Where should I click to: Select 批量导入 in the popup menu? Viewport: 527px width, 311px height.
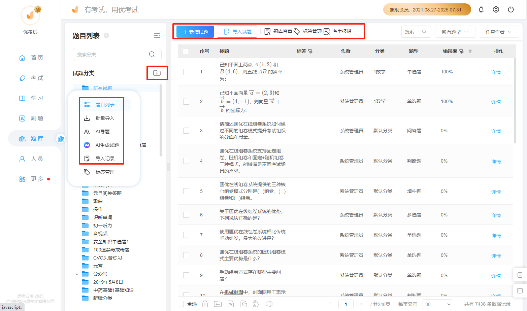[x=105, y=118]
